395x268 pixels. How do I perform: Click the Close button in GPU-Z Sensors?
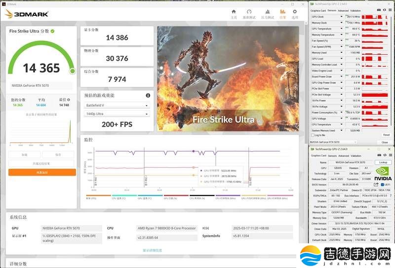tap(385, 142)
